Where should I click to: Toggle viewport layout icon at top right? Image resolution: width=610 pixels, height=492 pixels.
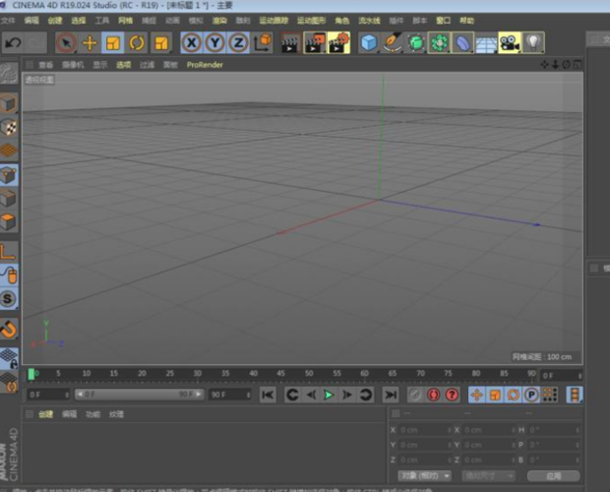coord(578,65)
